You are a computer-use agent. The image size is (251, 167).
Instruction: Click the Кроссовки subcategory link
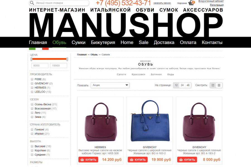point(138,74)
